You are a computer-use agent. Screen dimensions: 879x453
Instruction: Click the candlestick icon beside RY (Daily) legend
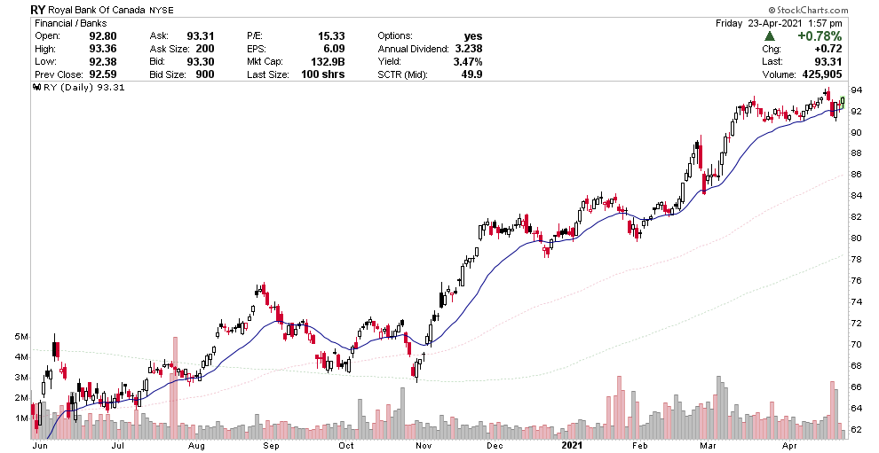[x=37, y=88]
